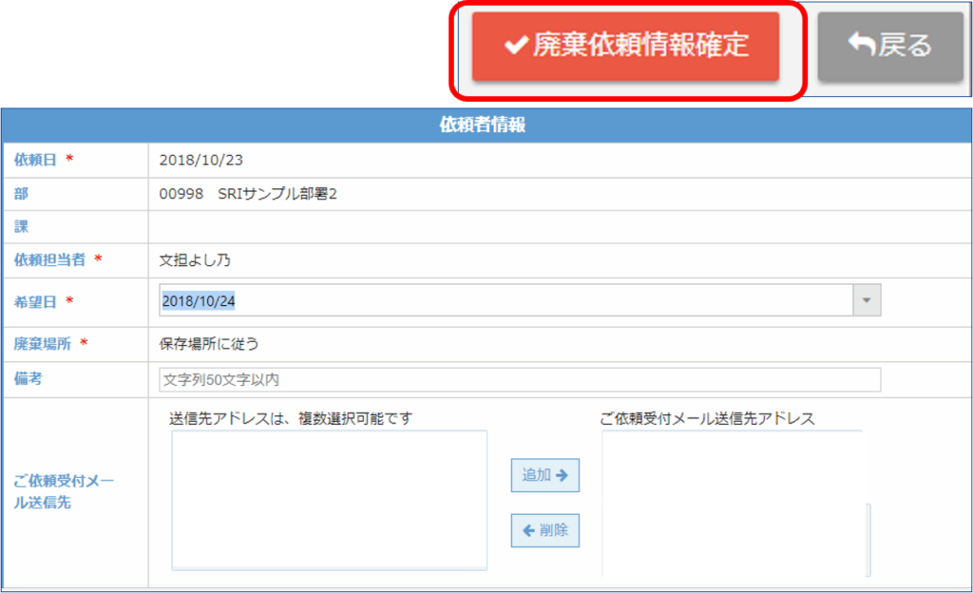This screenshot has height=593, width=973.
Task: Click the 保存場所に従う disposal location text
Action: click(x=208, y=344)
